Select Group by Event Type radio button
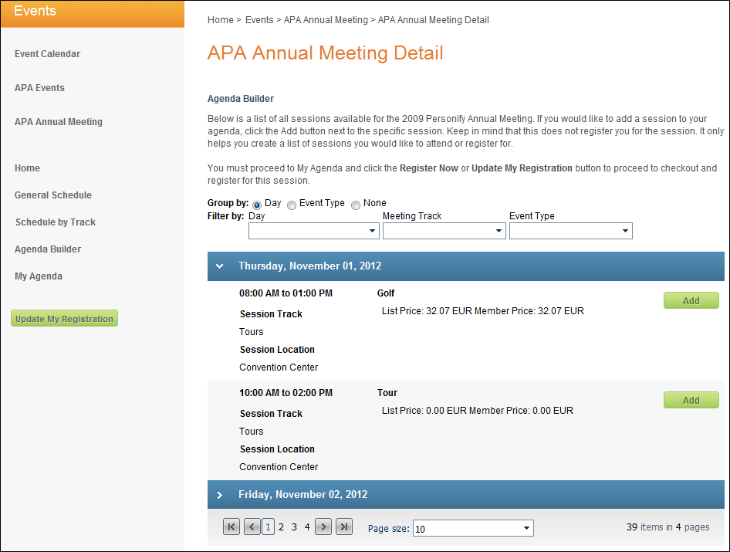This screenshot has width=730, height=552. [x=292, y=205]
